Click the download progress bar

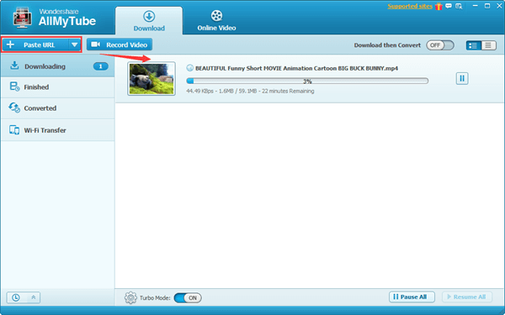coord(307,81)
